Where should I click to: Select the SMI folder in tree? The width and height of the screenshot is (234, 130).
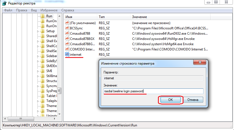click(x=49, y=71)
